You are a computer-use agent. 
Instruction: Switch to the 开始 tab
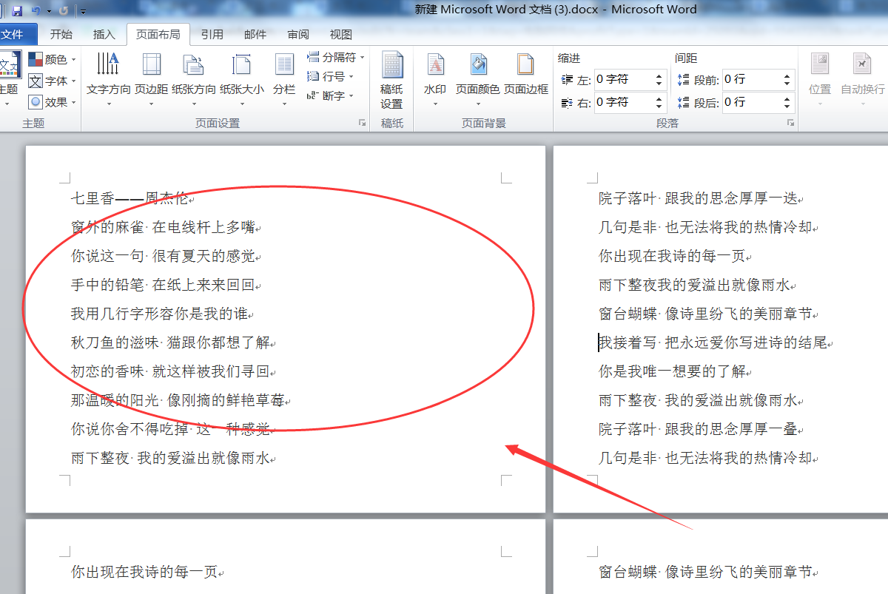point(61,34)
